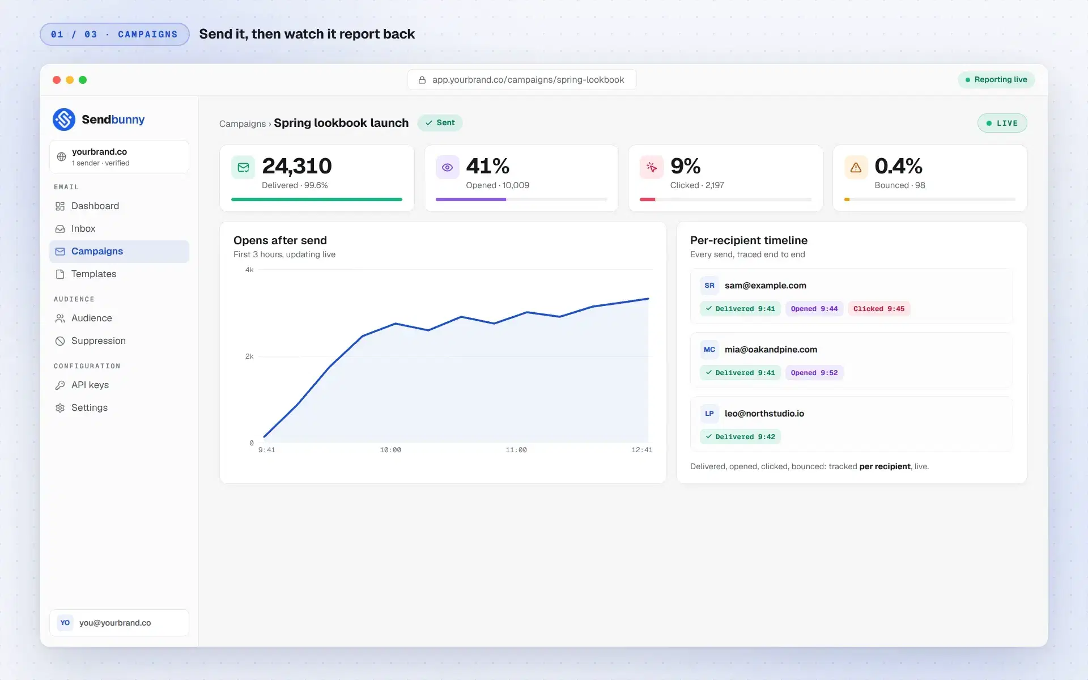1088x680 pixels.
Task: Click the 10:00 chart axis label
Action: pyautogui.click(x=390, y=450)
